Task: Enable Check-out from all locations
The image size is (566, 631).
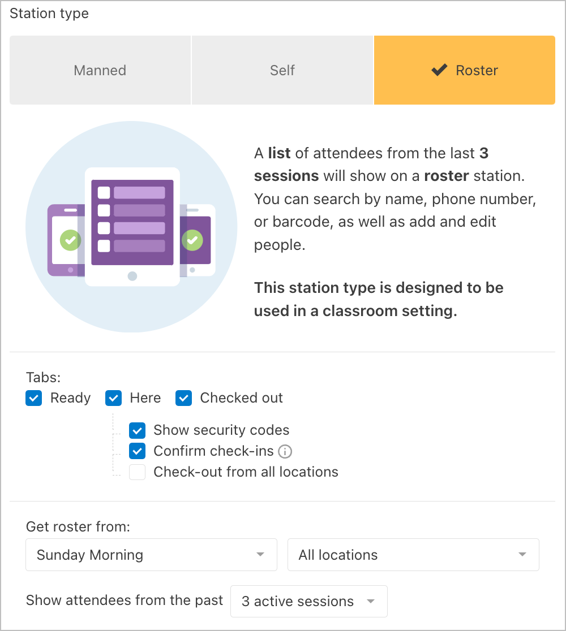Action: click(x=138, y=472)
